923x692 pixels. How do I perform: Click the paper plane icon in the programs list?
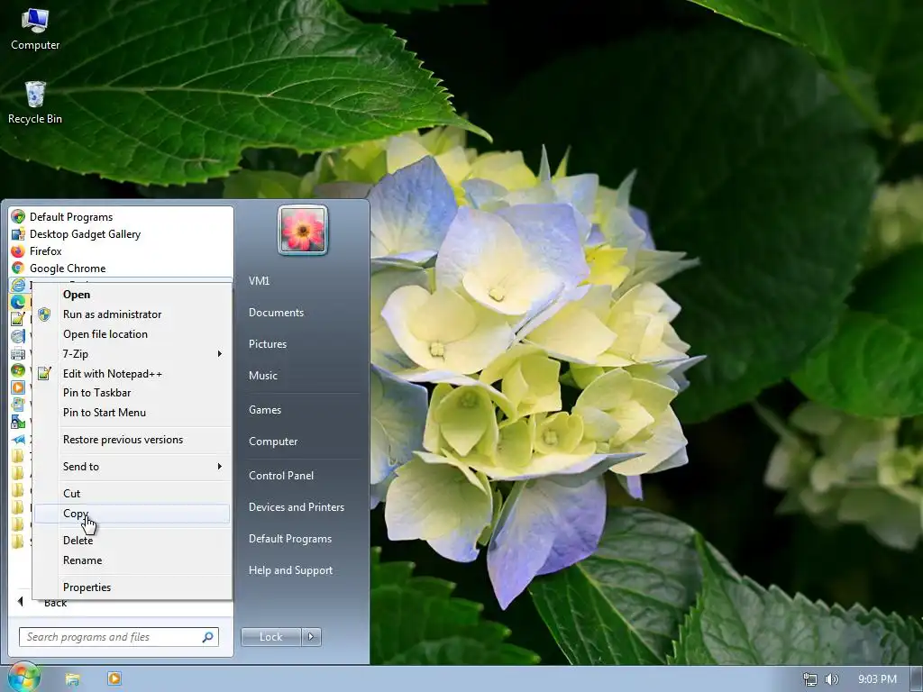click(x=18, y=439)
